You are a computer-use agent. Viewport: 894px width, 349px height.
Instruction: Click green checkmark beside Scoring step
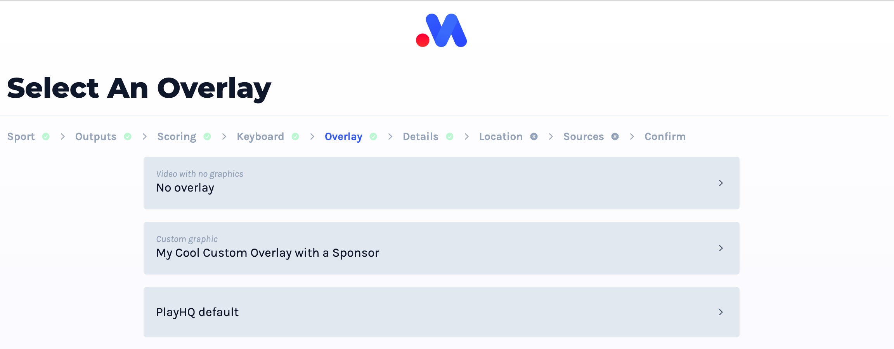pyautogui.click(x=207, y=136)
